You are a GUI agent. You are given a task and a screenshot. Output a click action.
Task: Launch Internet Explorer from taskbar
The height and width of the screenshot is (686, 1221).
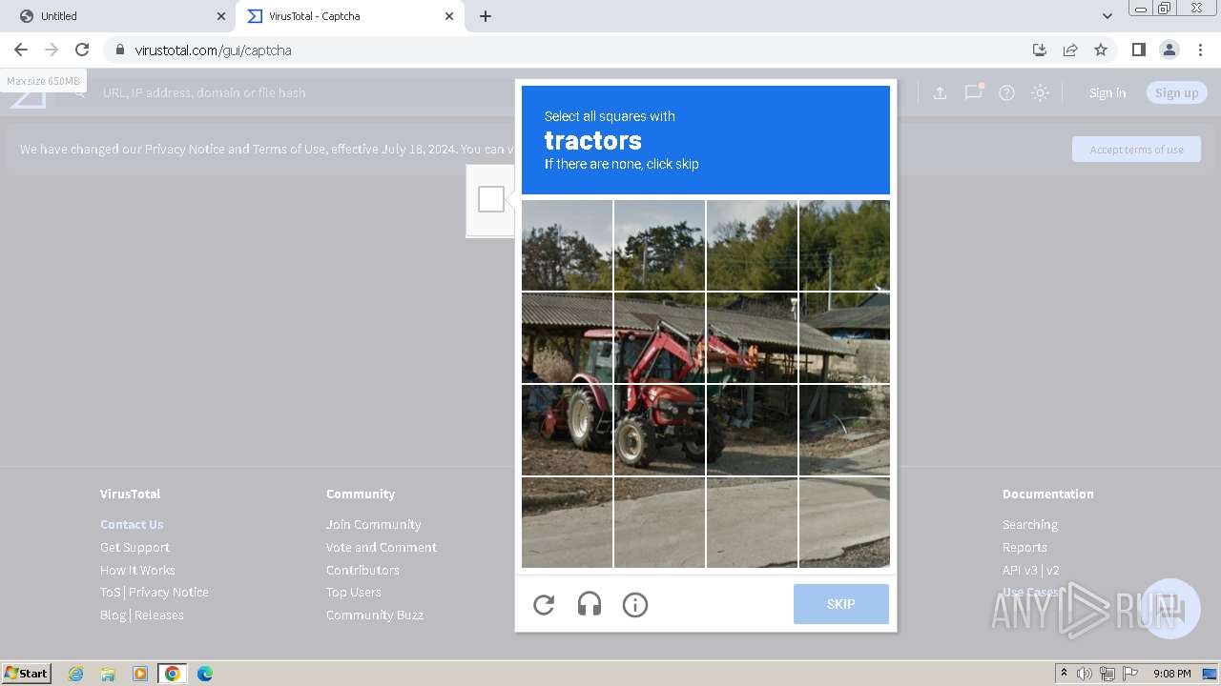(x=75, y=674)
